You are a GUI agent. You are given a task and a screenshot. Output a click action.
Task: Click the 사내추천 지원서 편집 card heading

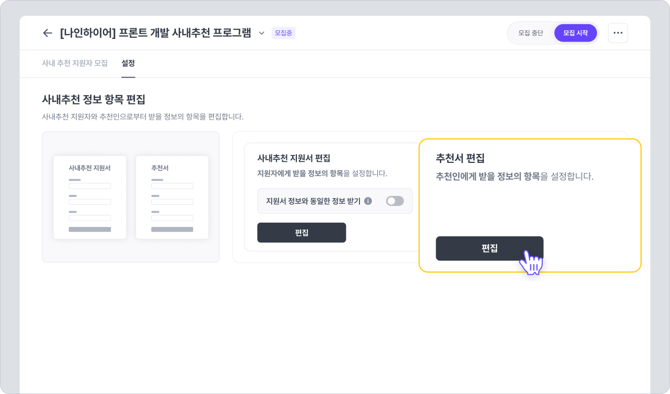click(x=293, y=158)
